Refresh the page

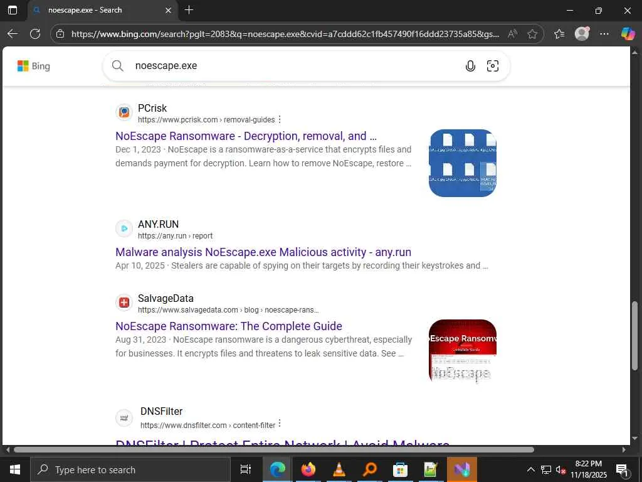pos(35,34)
